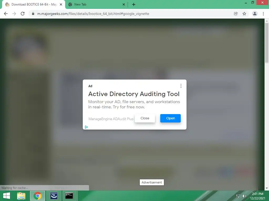Click the scrollbar down arrow
This screenshot has height=201, width=269.
coord(267,188)
